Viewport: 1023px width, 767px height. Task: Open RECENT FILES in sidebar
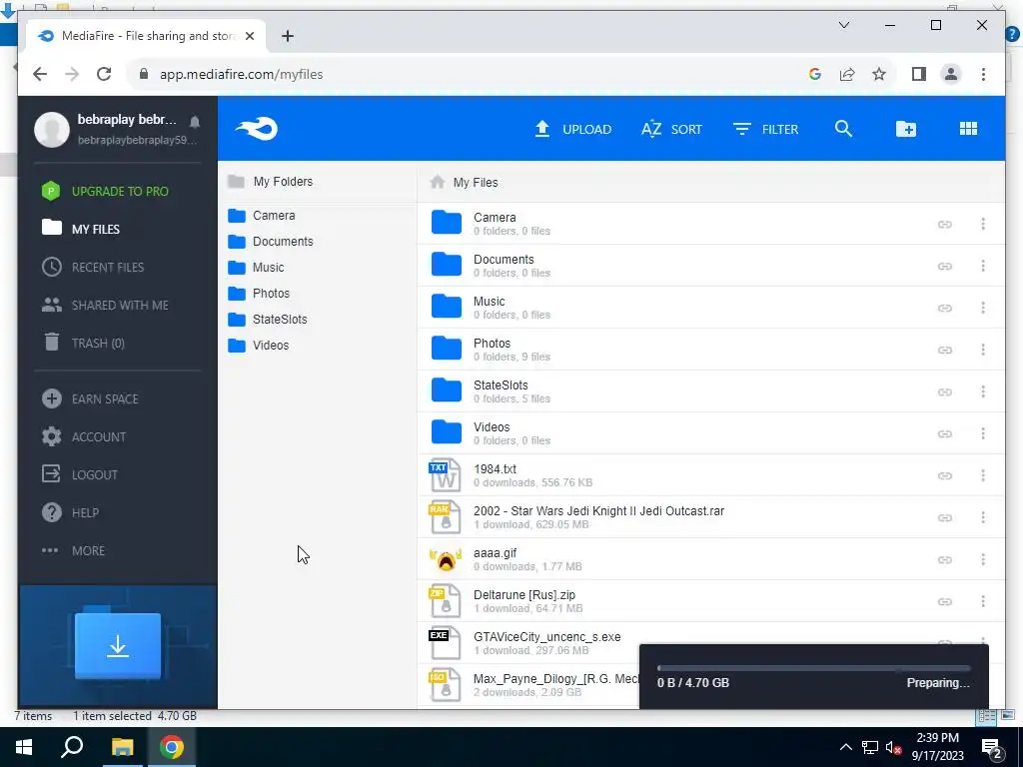[93, 267]
